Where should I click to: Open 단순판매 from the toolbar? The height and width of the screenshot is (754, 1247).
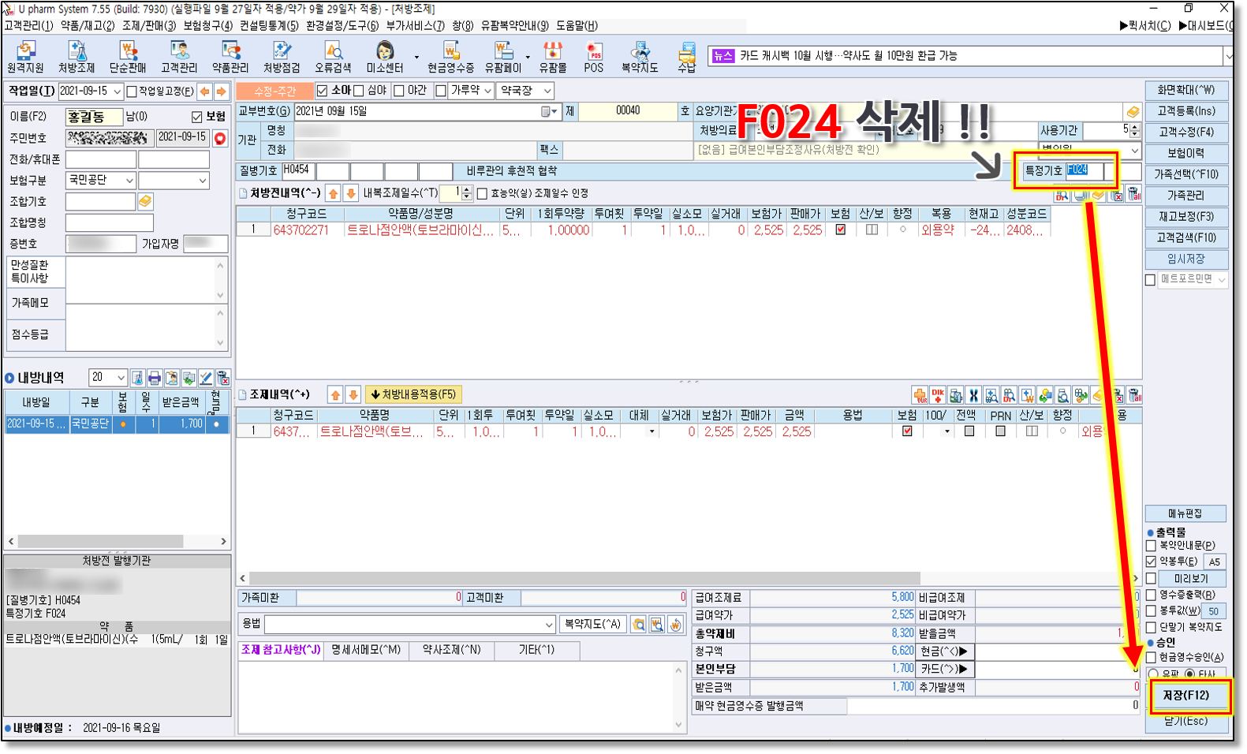coord(128,57)
